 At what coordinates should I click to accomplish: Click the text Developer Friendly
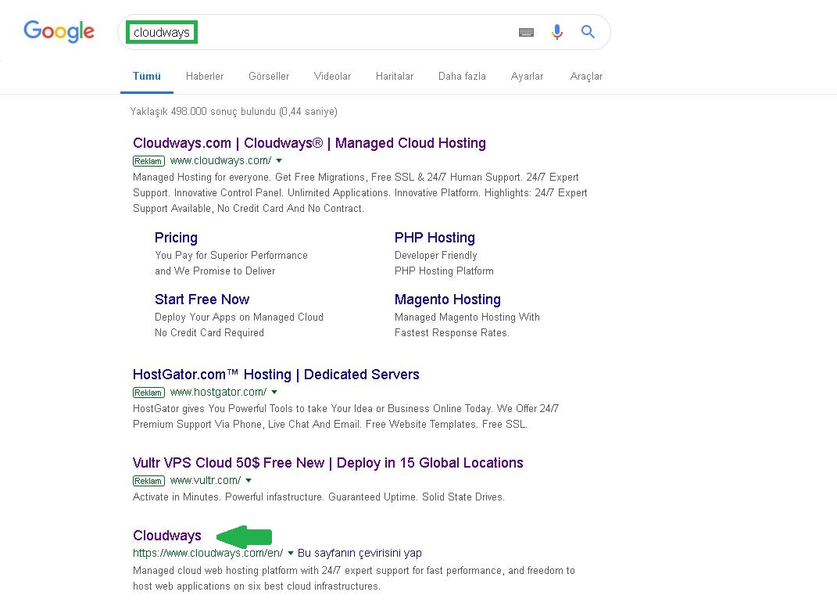click(x=435, y=255)
